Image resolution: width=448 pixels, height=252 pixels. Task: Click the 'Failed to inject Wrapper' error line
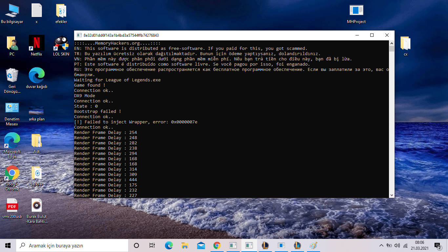tap(136, 122)
